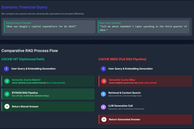Select the 'CACHE HIT (Optimized Path)' heading

(23, 59)
